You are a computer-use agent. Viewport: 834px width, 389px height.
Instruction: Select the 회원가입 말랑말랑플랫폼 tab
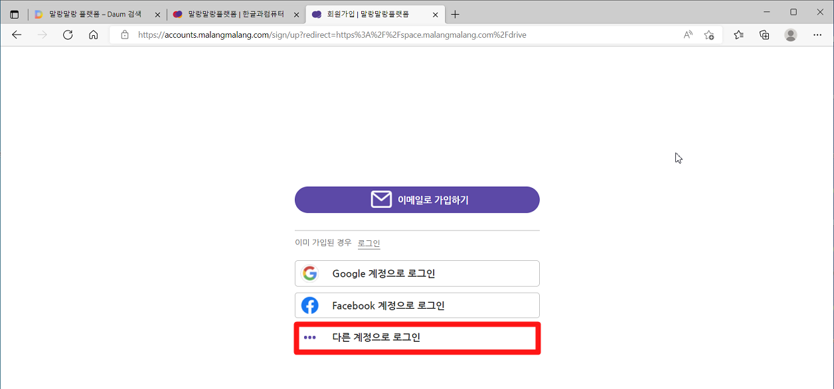375,14
